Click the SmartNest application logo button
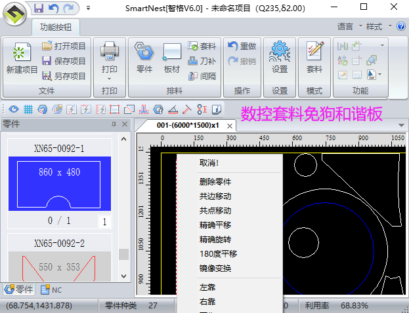Image resolution: width=409 pixels, height=313 pixels. 15,14
